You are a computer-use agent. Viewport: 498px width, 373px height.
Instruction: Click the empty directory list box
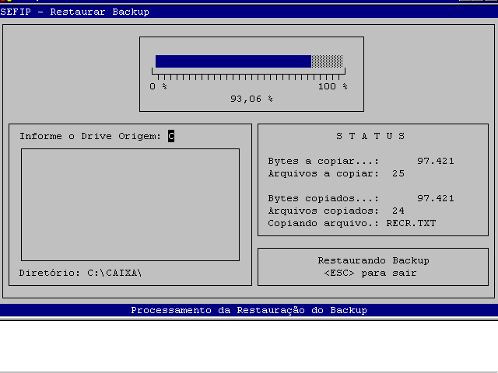130,204
